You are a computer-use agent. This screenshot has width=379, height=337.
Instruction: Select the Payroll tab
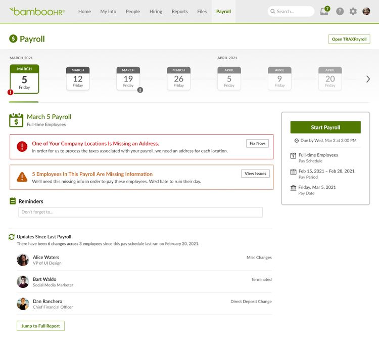pyautogui.click(x=223, y=11)
